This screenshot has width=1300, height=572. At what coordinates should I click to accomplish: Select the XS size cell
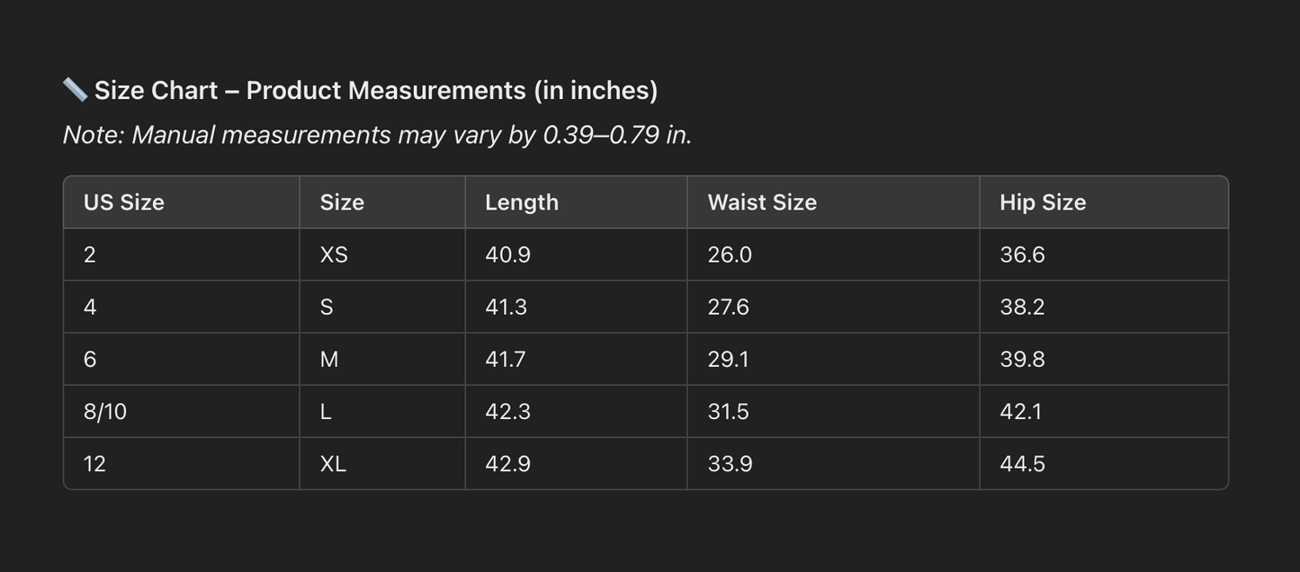[334, 255]
